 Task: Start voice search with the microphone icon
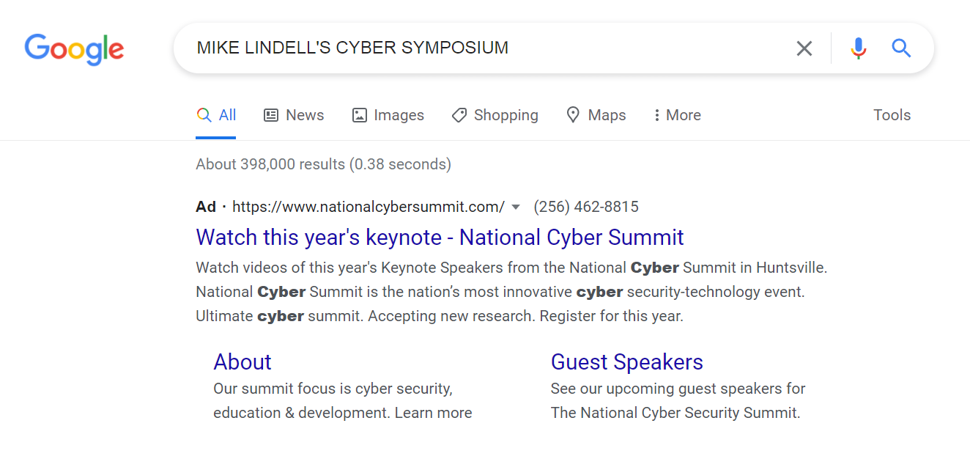859,48
